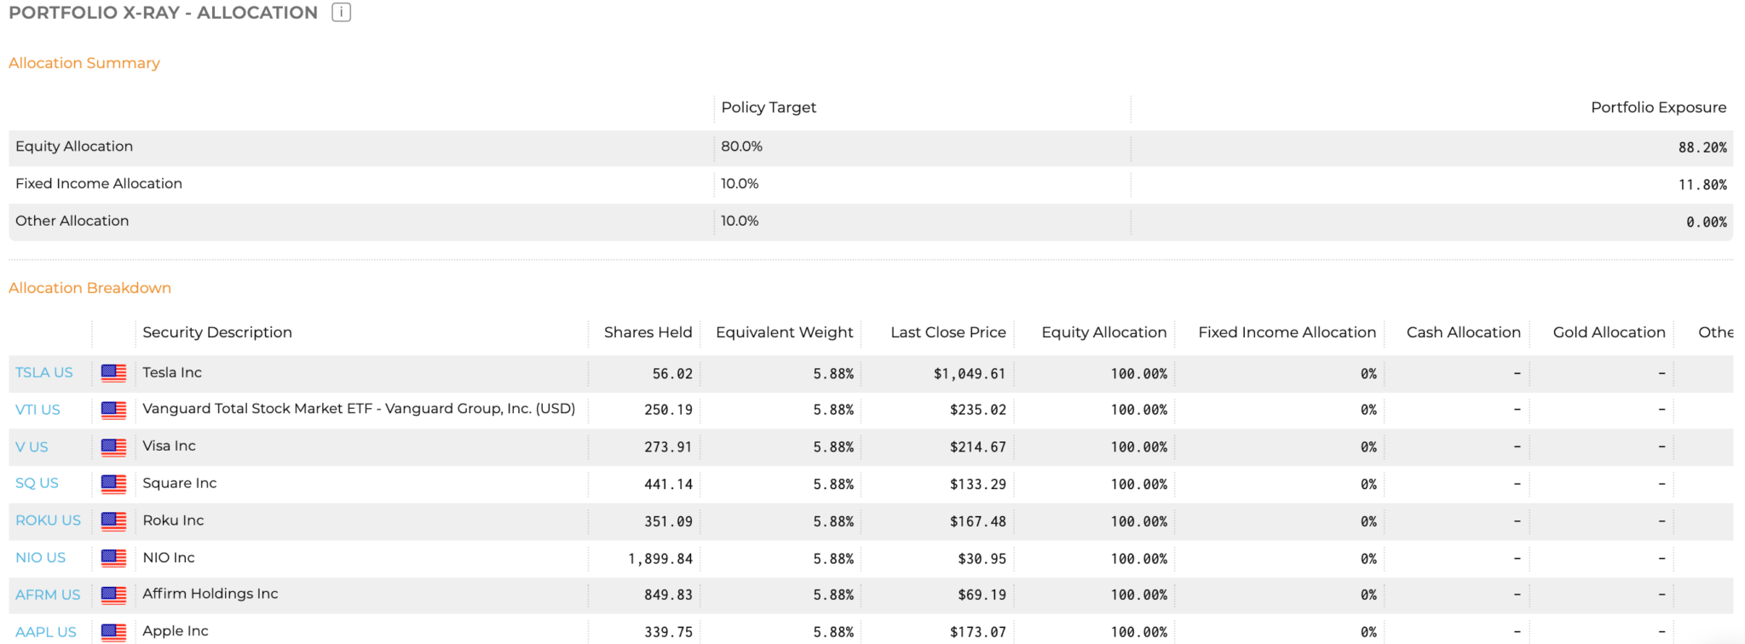Screen dimensions: 1745x644
Task: Click the US flag in the Visa row
Action: (x=113, y=447)
